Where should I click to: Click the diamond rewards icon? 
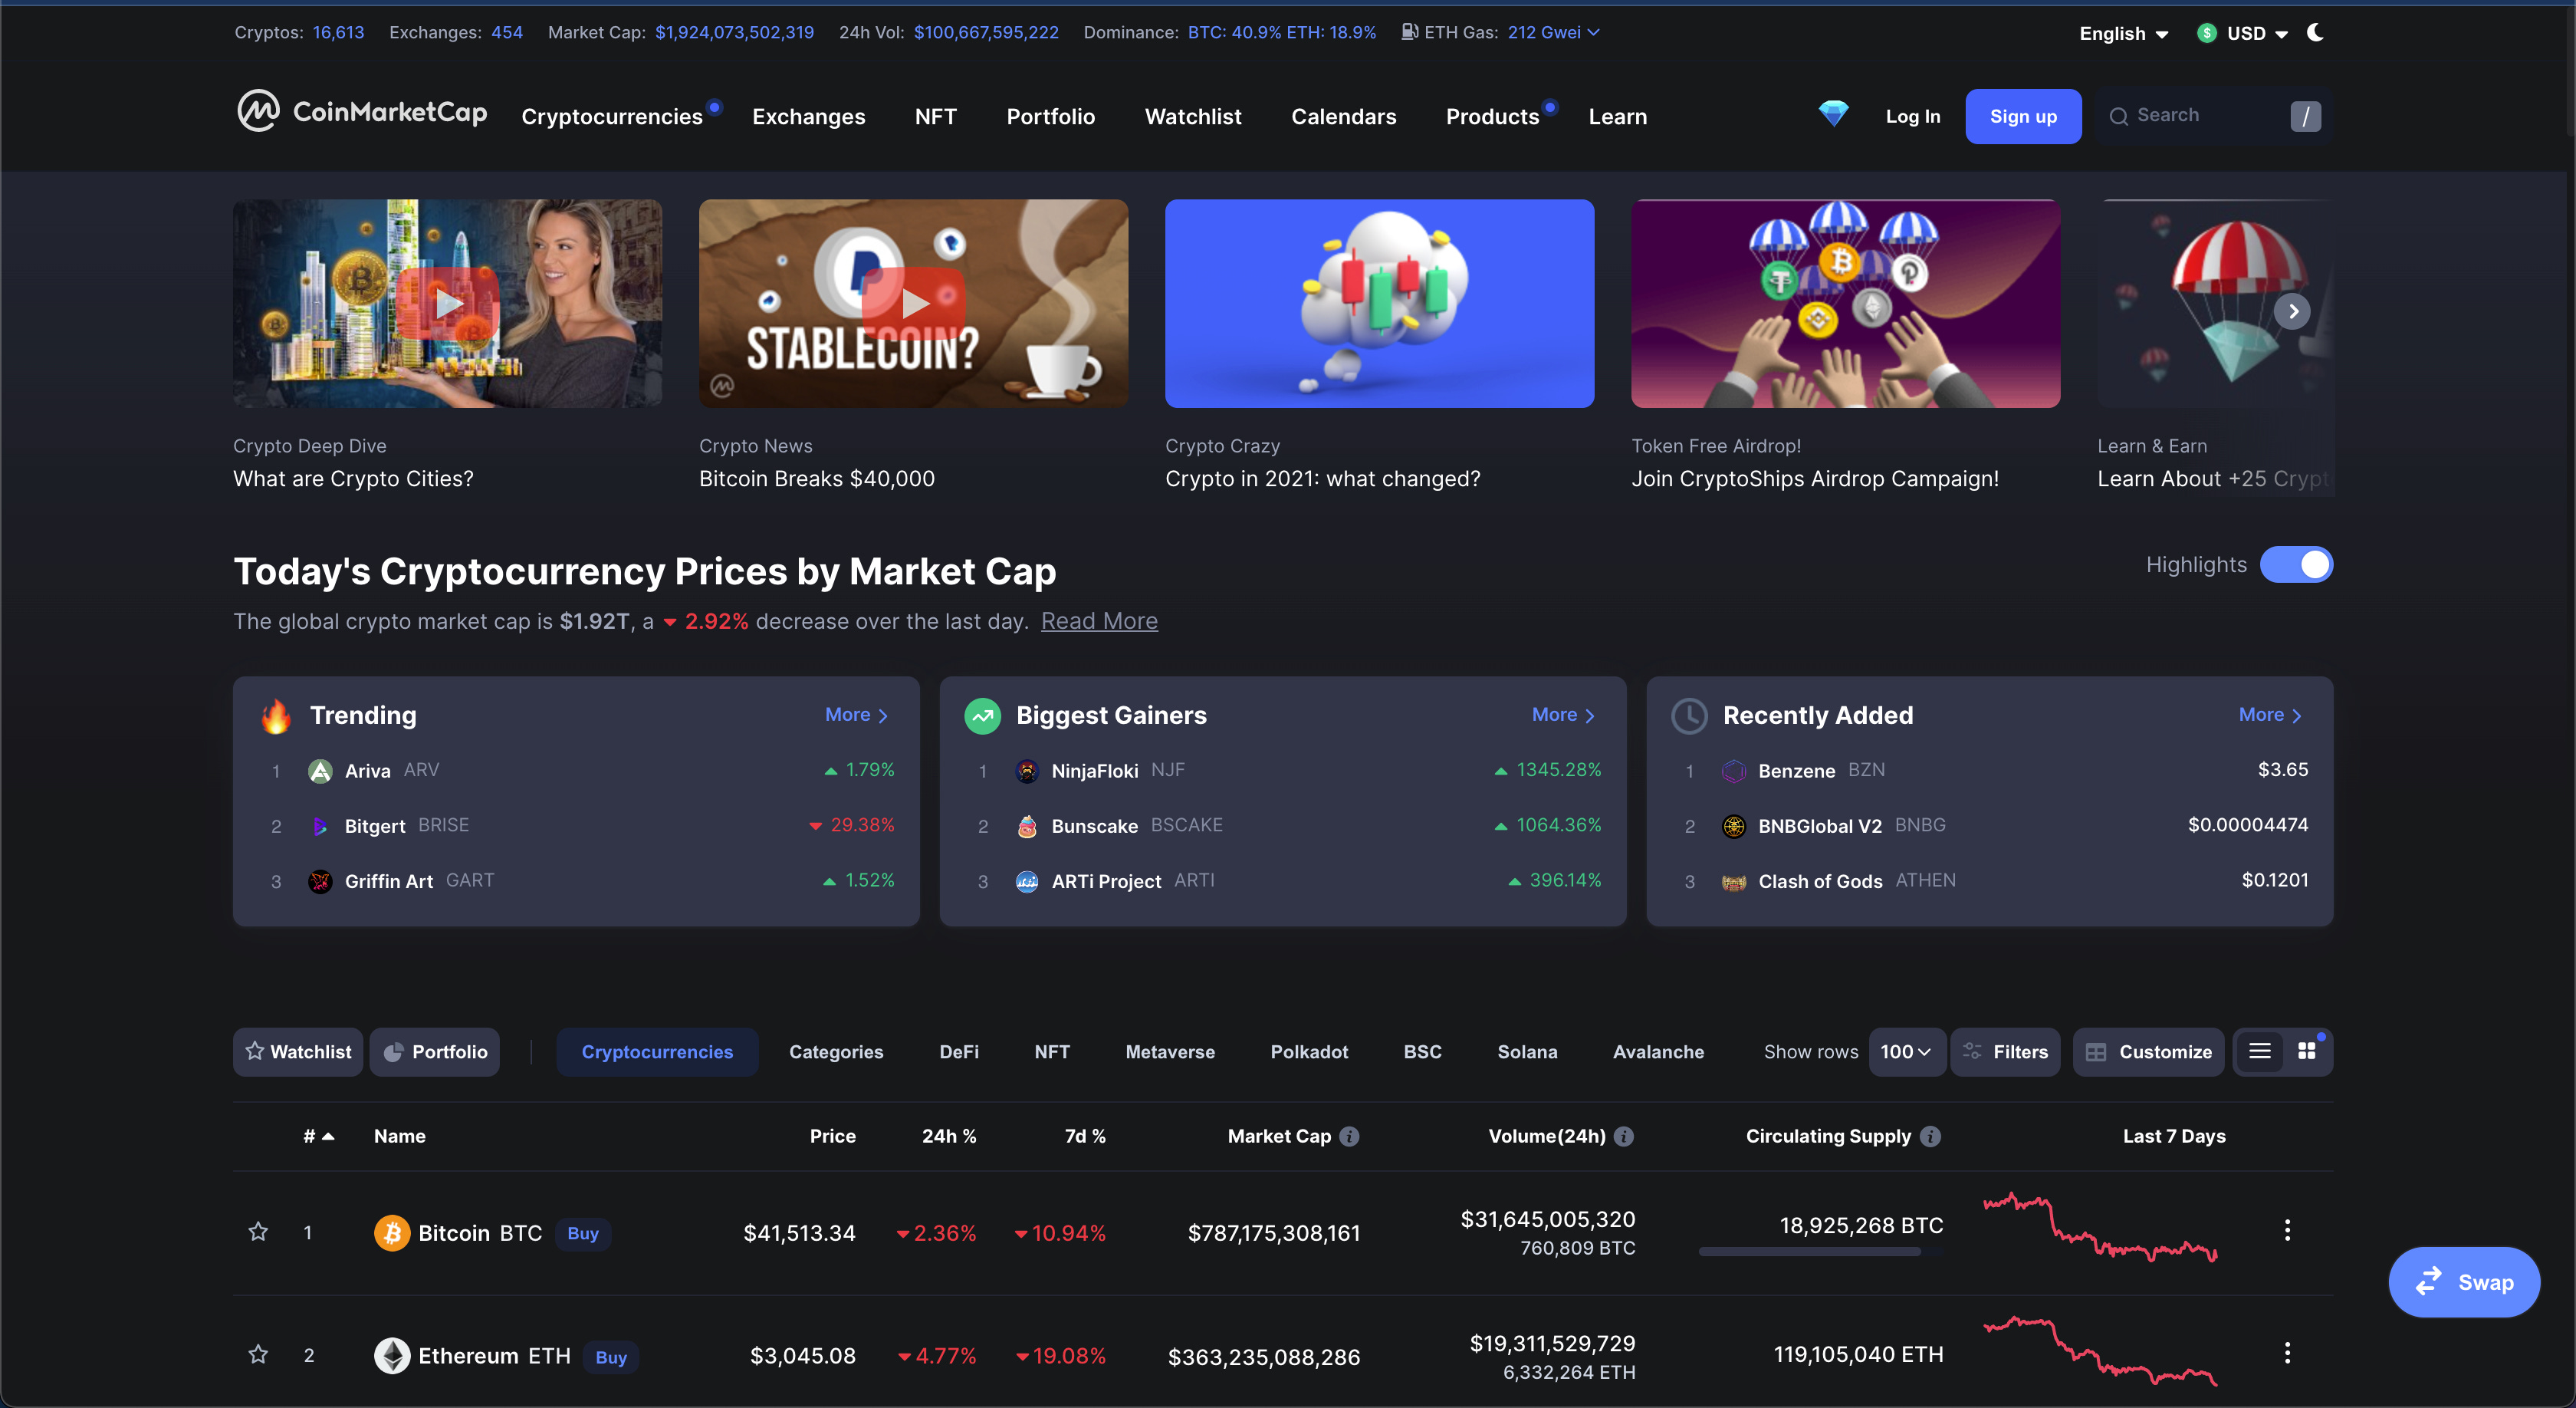[1832, 114]
